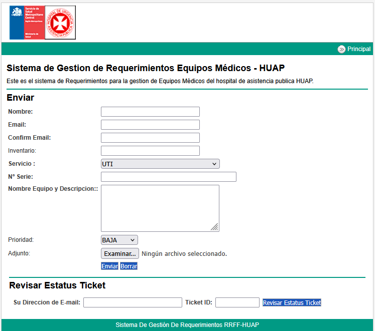Grab the textarea resize handle
The width and height of the screenshot is (375, 331).
tap(215, 227)
